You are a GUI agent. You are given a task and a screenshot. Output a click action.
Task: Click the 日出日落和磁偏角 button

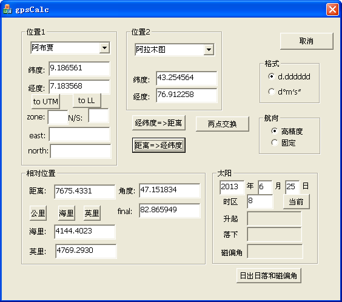(269, 275)
